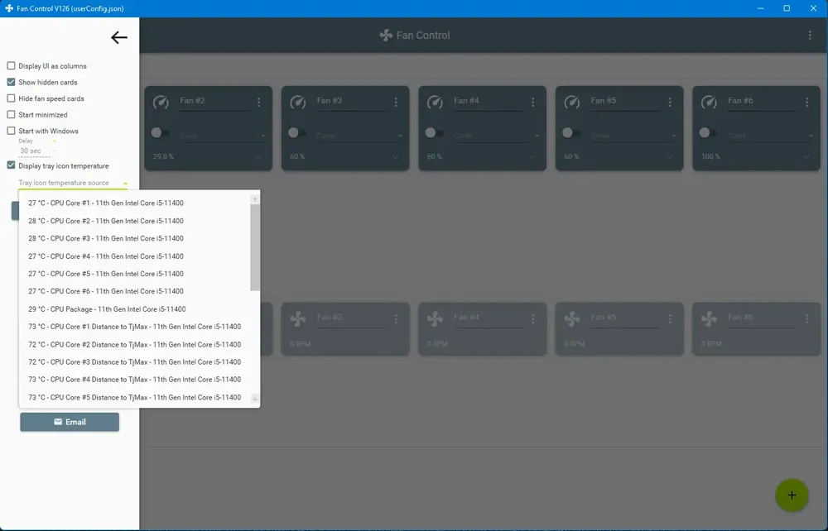This screenshot has height=531, width=828.
Task: Click the speedometer icon on Fan #4 card
Action: click(x=436, y=102)
